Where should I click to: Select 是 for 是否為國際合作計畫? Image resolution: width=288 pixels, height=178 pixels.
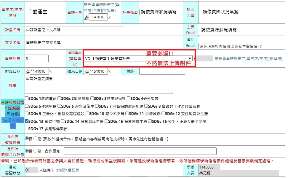(x=35, y=151)
